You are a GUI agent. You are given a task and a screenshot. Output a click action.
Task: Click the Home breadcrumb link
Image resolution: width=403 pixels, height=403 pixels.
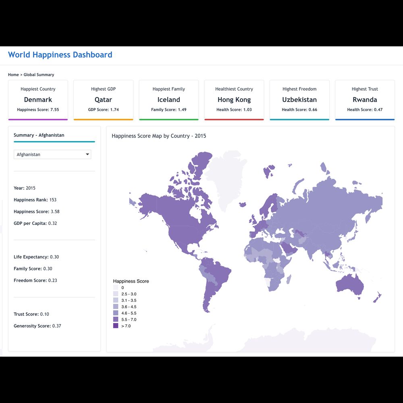13,75
